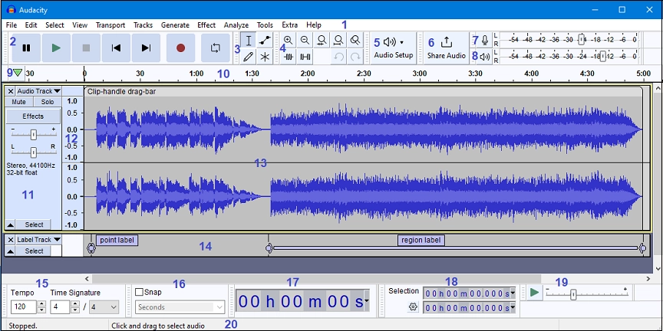The image size is (663, 331).
Task: Click the microphone record meter icon
Action: pos(484,41)
